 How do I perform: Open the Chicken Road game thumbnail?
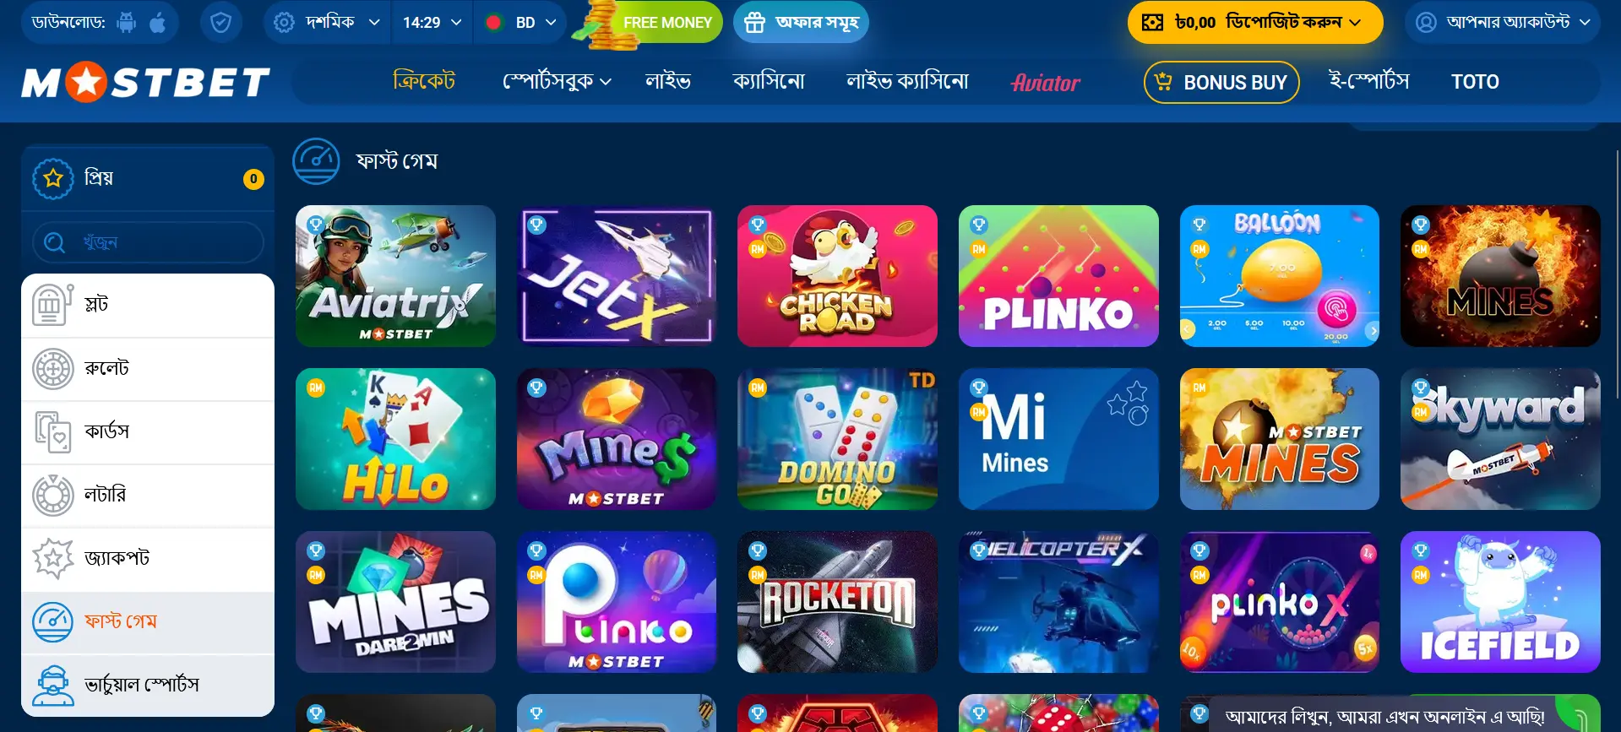click(837, 276)
